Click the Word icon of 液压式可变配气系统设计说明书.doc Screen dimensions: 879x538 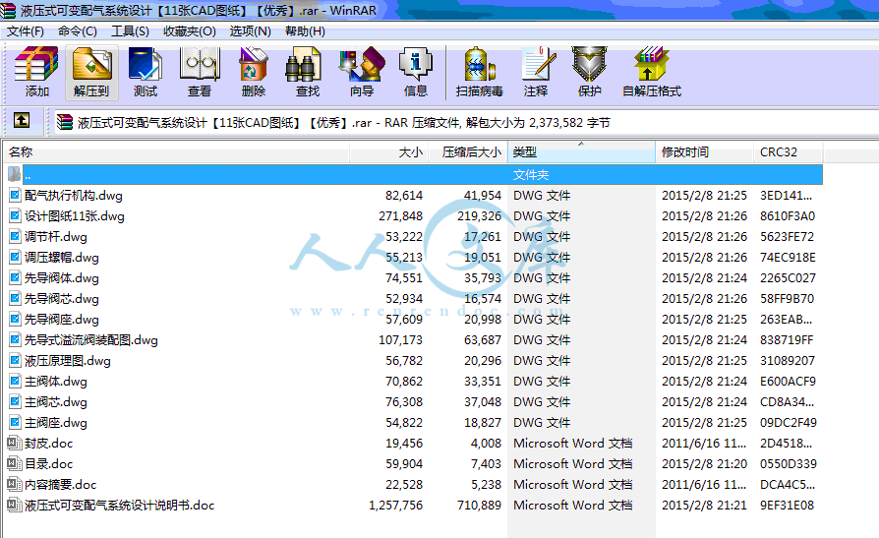coord(15,505)
